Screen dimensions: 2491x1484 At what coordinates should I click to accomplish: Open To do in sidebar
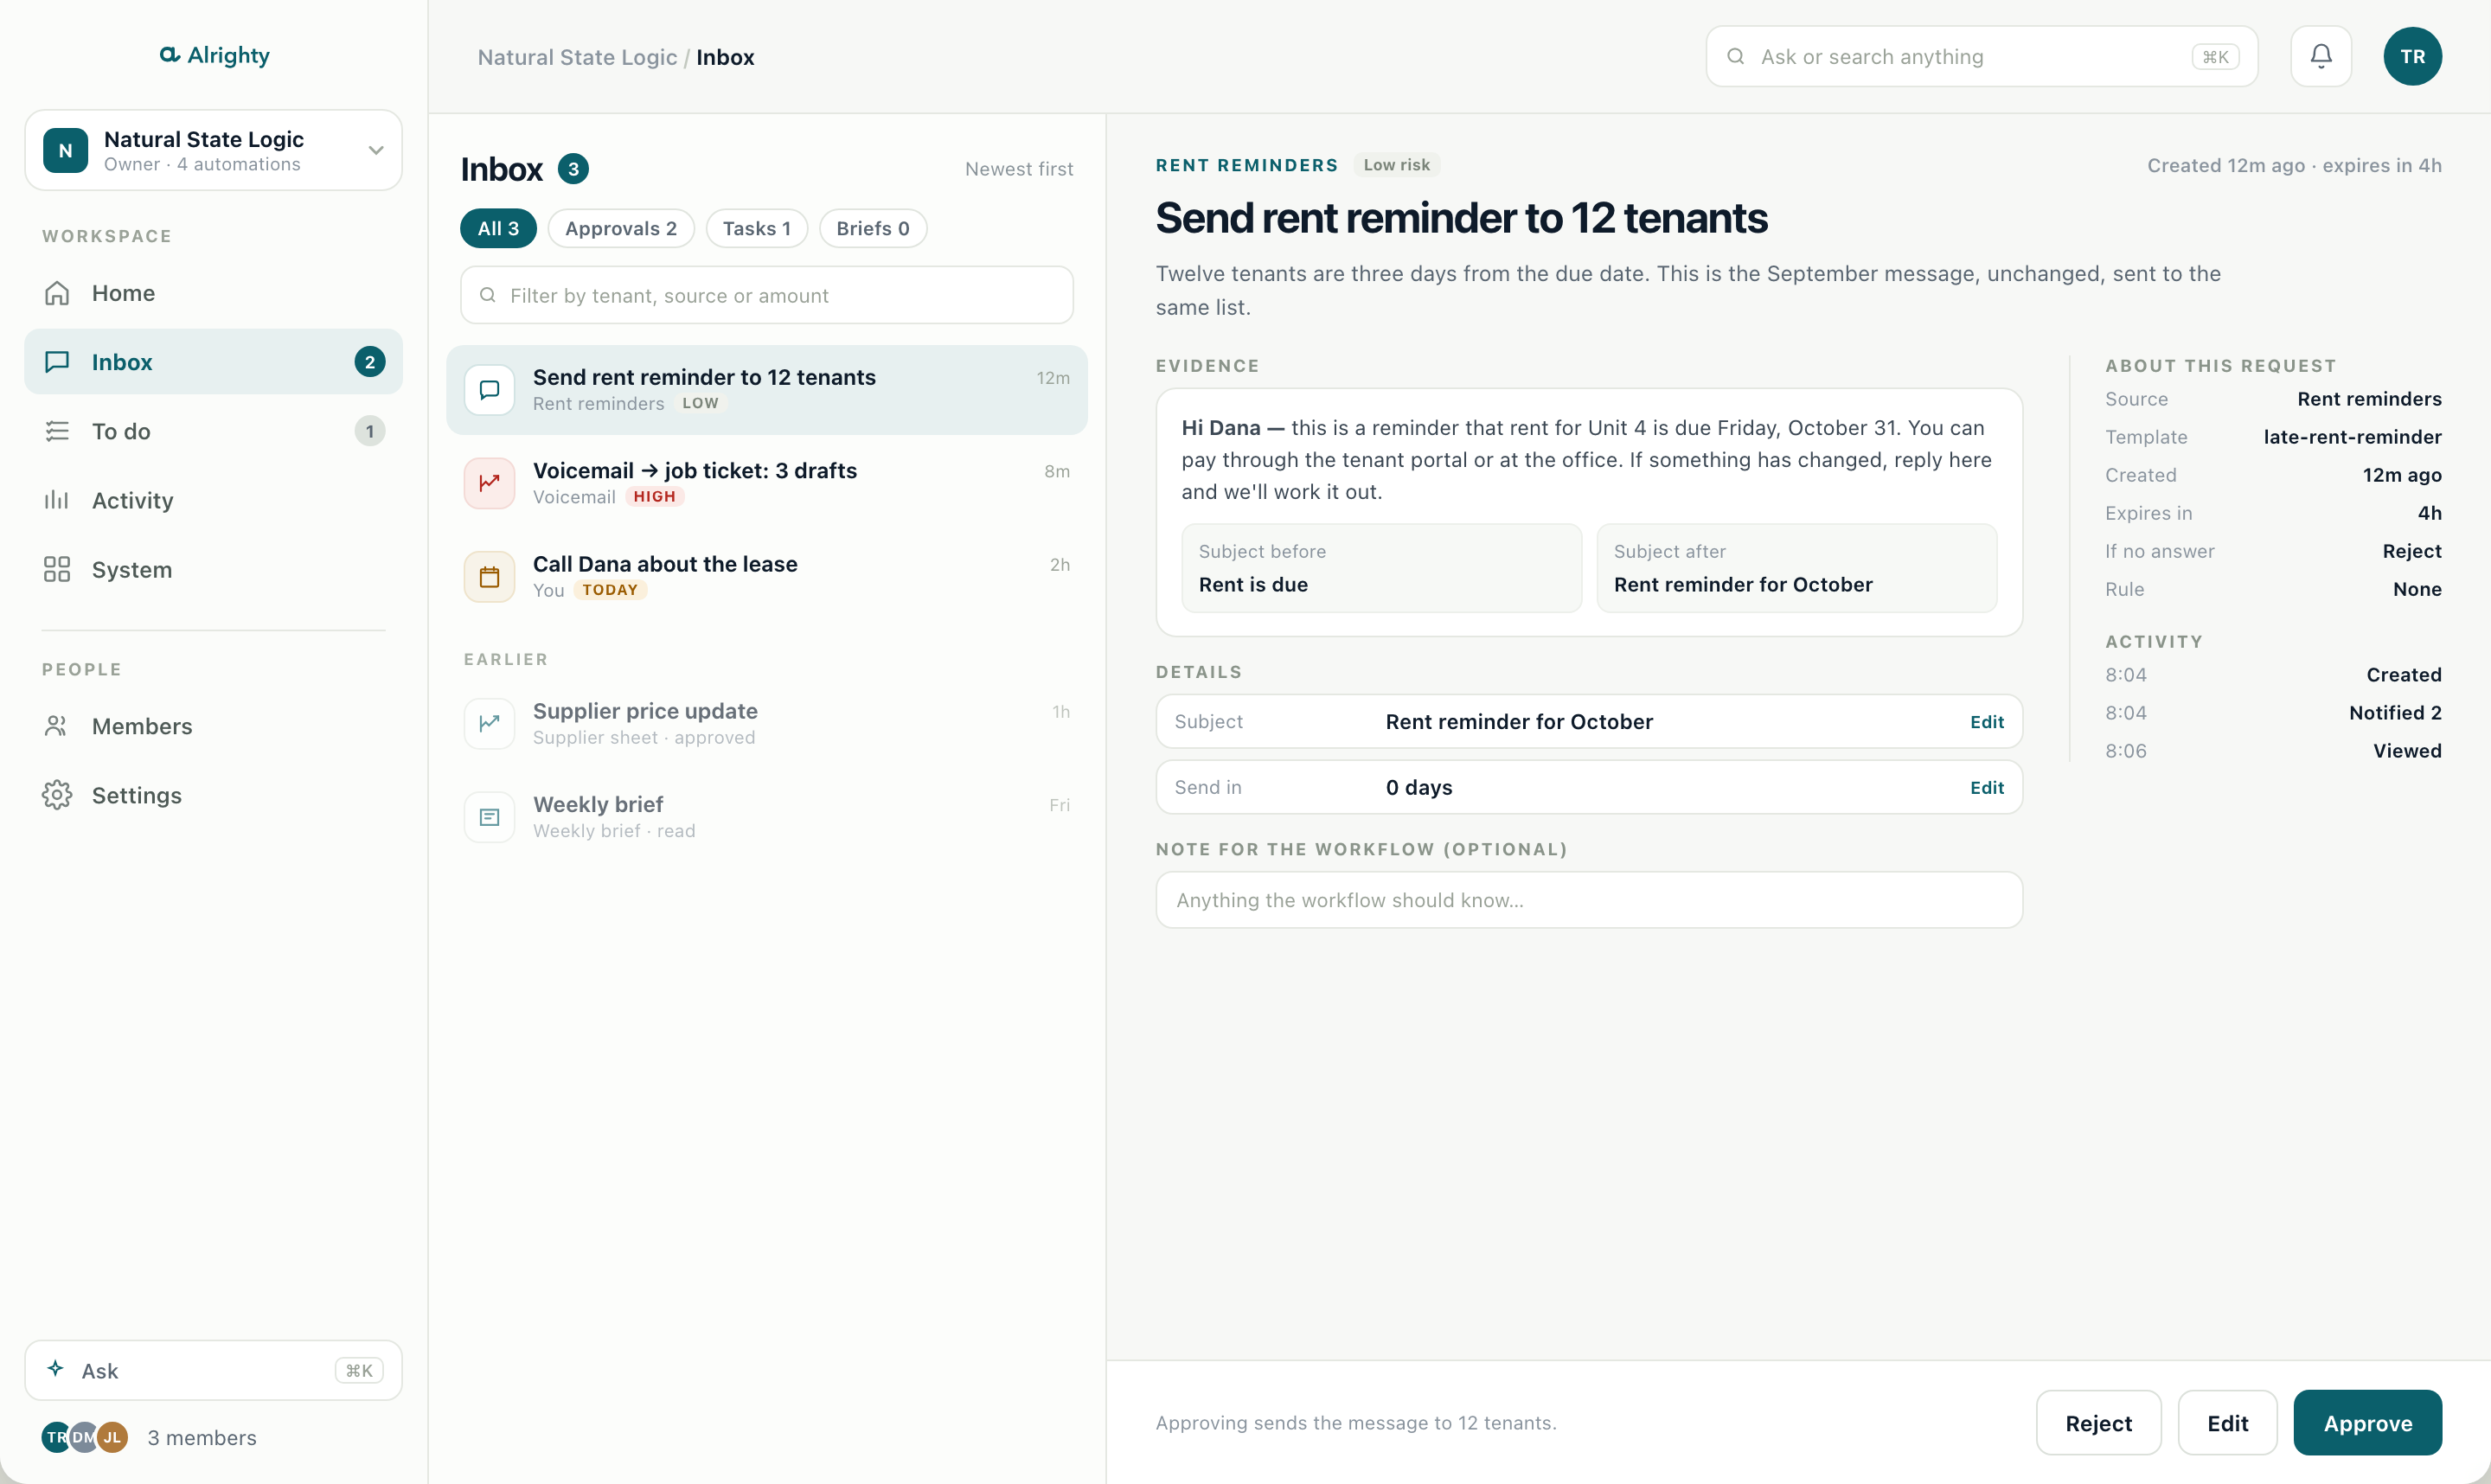[x=213, y=431]
